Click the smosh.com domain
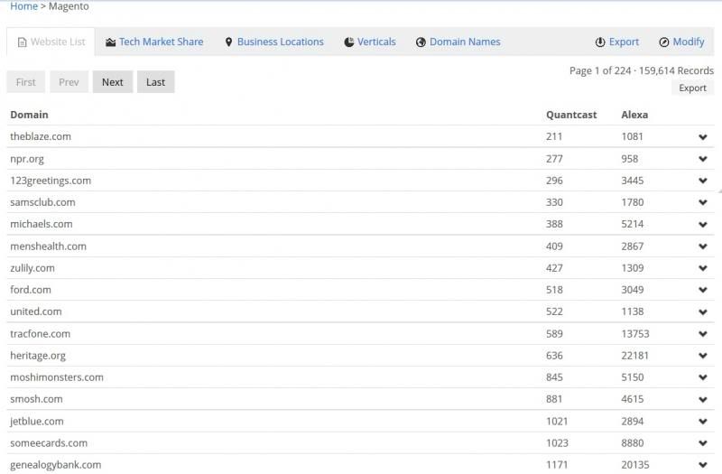This screenshot has width=722, height=474. (x=36, y=399)
